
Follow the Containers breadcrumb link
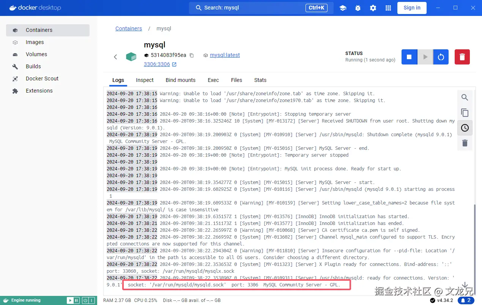tap(129, 28)
